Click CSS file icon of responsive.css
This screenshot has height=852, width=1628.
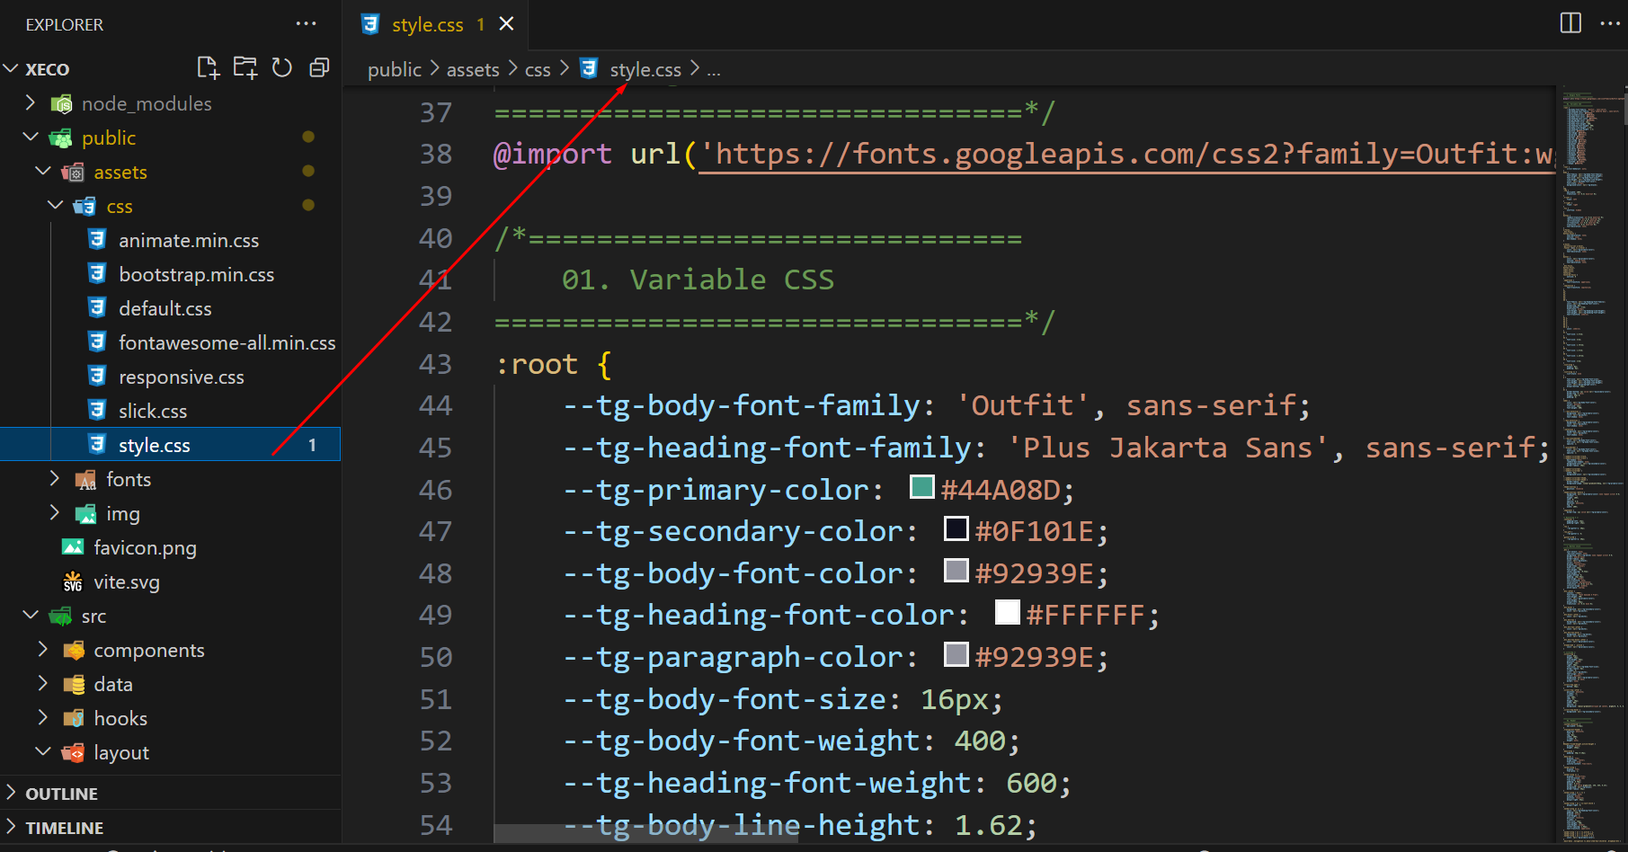[x=97, y=377]
